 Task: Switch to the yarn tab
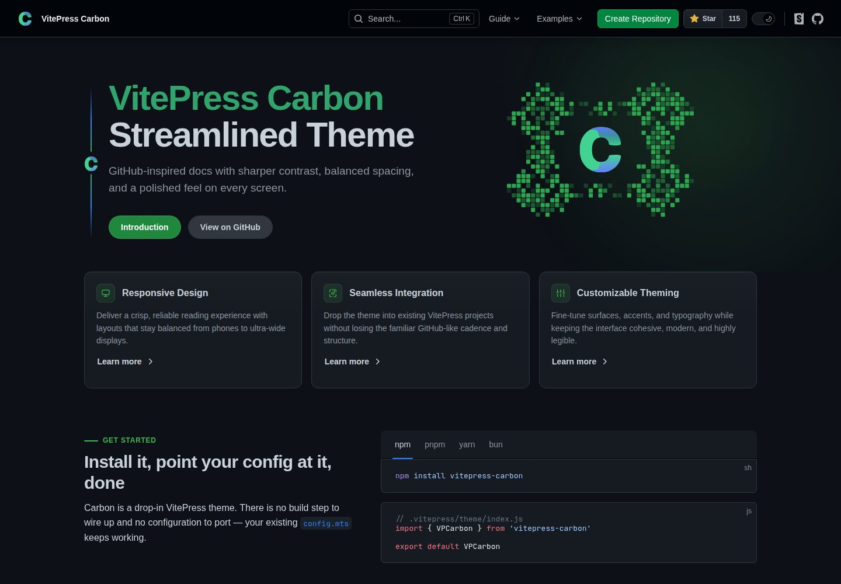tap(467, 444)
